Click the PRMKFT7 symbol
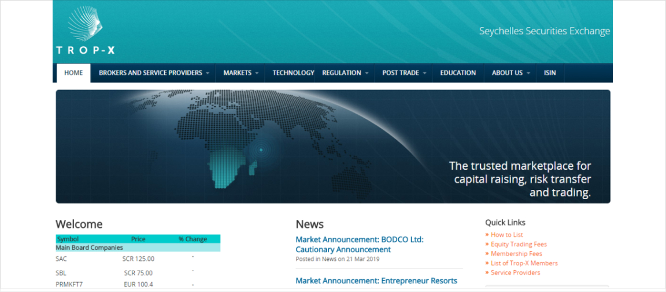 pyautogui.click(x=69, y=284)
